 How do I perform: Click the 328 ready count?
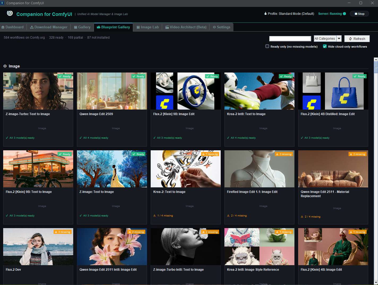point(56,38)
